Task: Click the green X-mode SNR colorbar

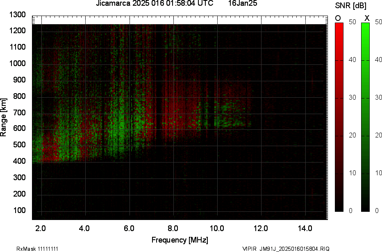Action: pos(365,117)
